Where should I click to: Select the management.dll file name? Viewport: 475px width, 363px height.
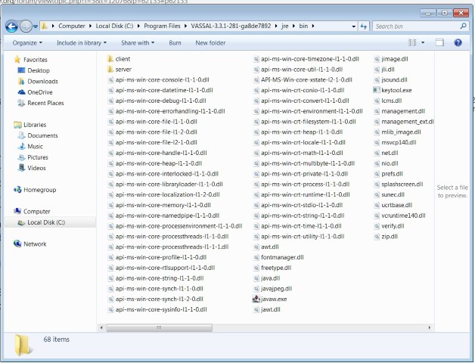click(403, 111)
